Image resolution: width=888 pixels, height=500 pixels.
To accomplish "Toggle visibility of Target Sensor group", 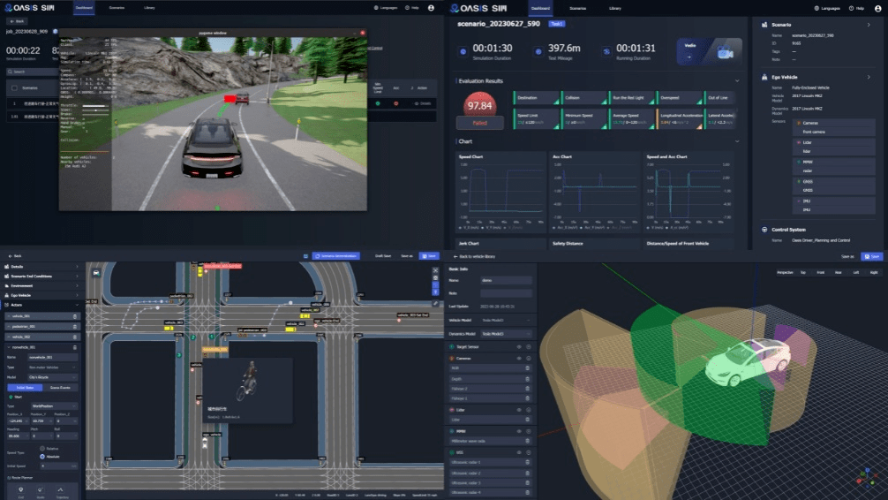I will tap(519, 346).
